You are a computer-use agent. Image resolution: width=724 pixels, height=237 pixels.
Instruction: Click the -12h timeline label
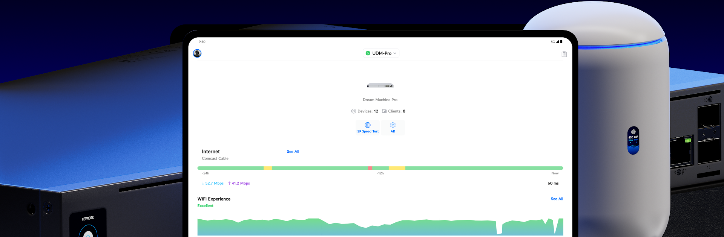tap(380, 173)
